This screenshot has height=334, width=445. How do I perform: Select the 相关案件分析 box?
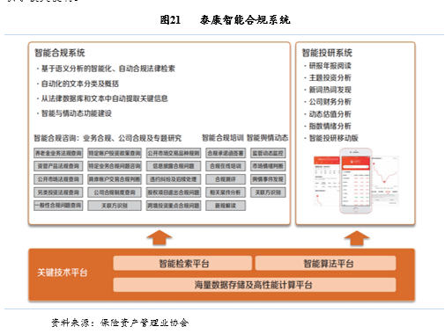[226, 192]
